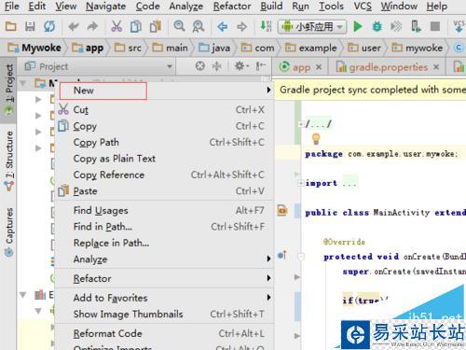Click the Synchronize toolbar icon

point(49,26)
